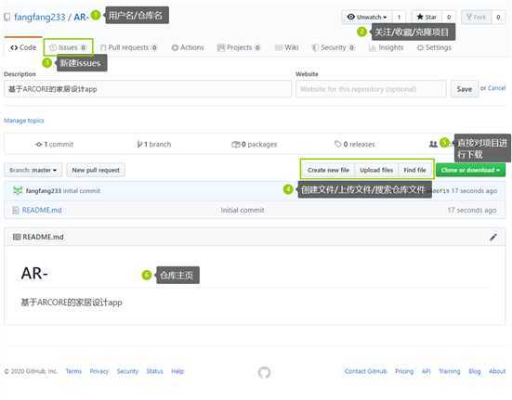512x400 pixels.
Task: Open the Initial commit message beside fangfang233
Action: coord(82,190)
